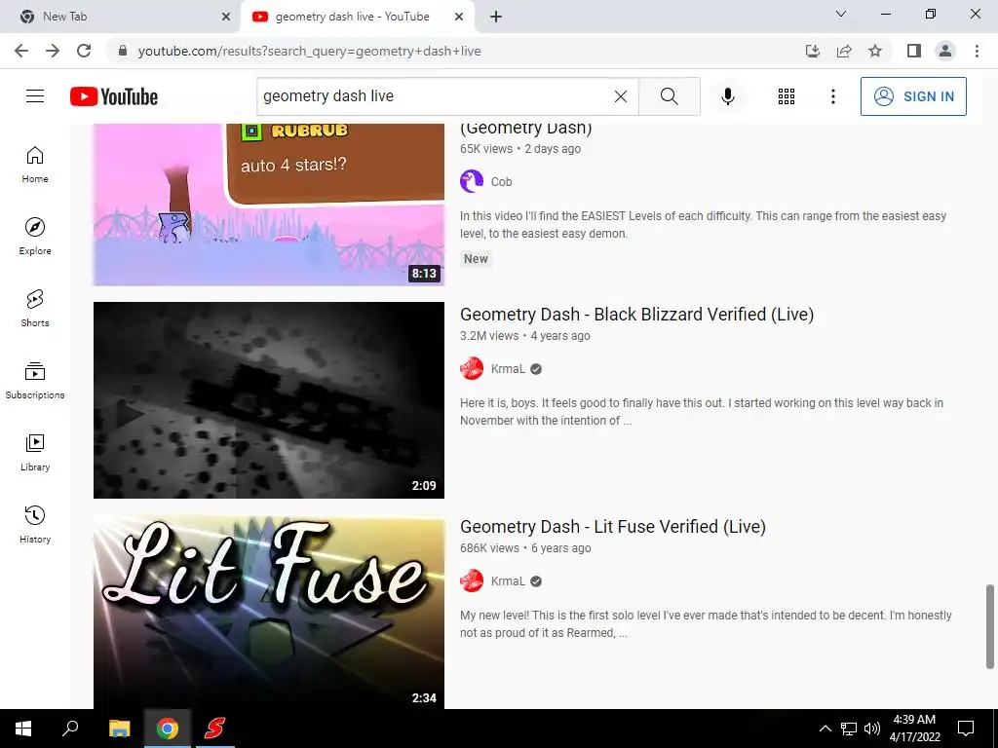Screen dimensions: 998x748
Task: Click the '3.2M views' text
Action: pyautogui.click(x=489, y=336)
